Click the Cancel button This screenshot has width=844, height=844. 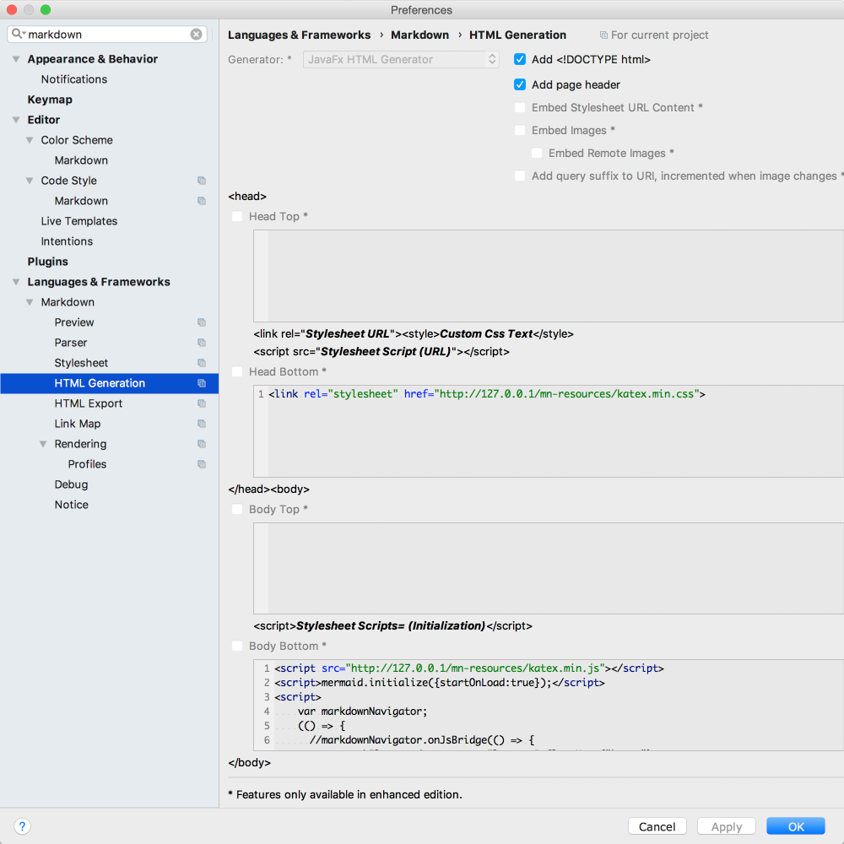[x=657, y=826]
